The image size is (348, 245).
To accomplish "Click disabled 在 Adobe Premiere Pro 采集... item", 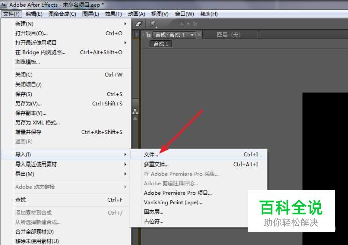I will click(x=198, y=174).
